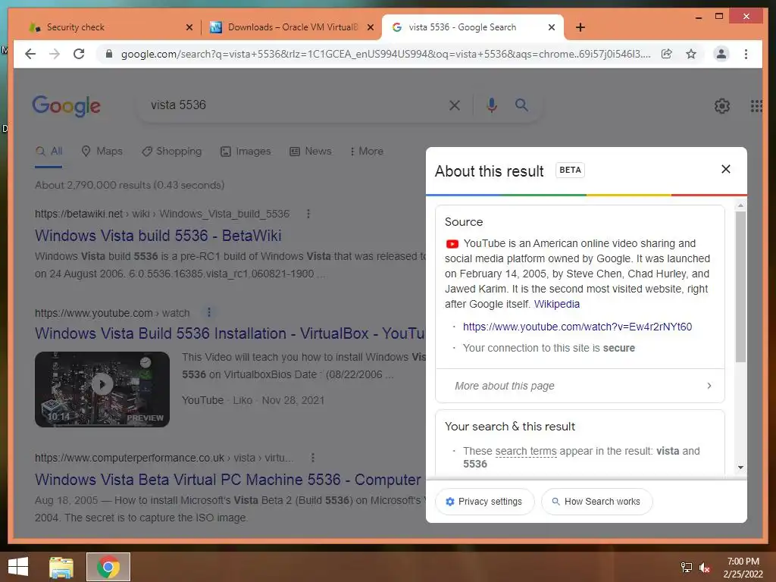Close the vista 5536 Google Search tab
Screen dimensions: 776x582
coord(552,27)
